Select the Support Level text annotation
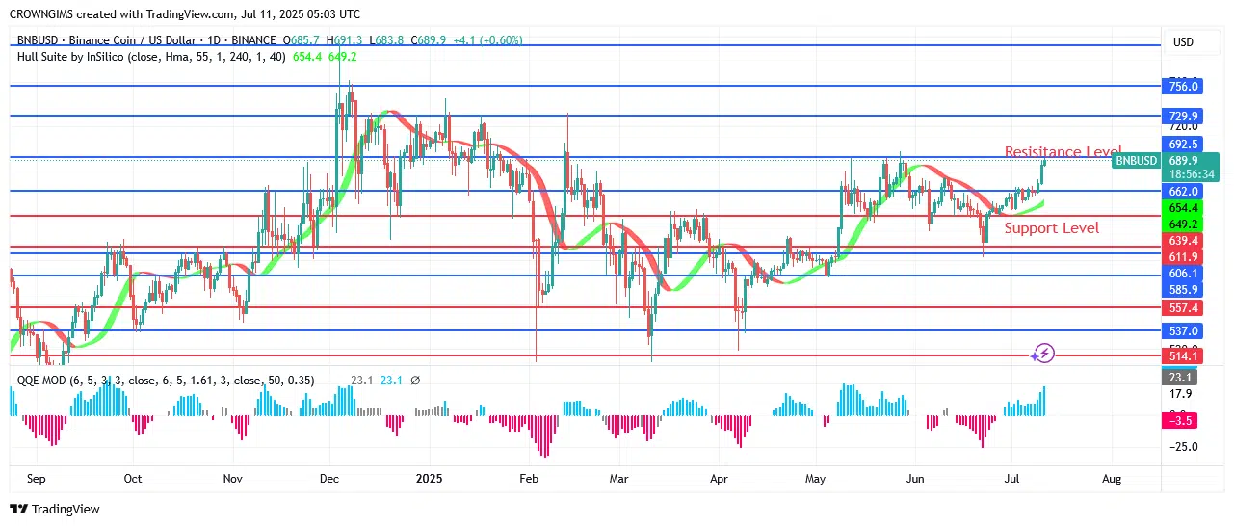The height and width of the screenshot is (526, 1234). (1051, 228)
